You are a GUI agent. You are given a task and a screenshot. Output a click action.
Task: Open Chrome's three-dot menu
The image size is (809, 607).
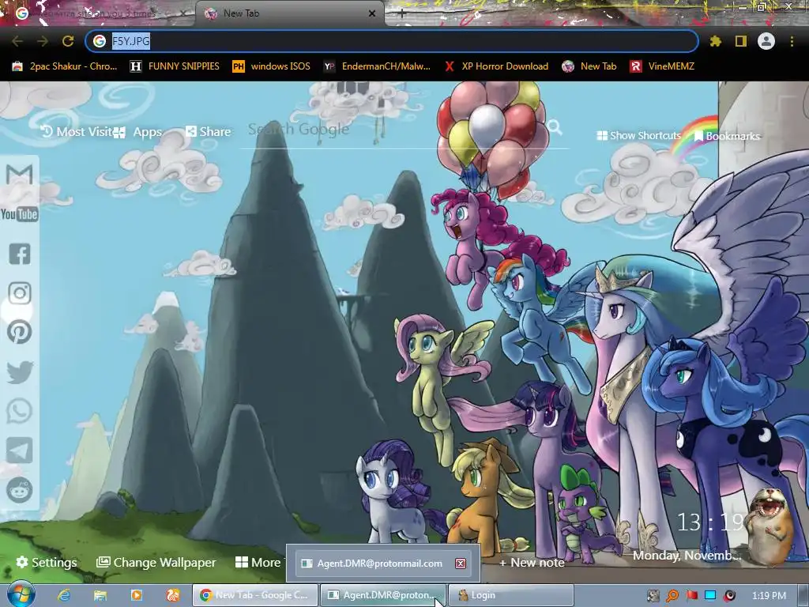[x=792, y=41]
